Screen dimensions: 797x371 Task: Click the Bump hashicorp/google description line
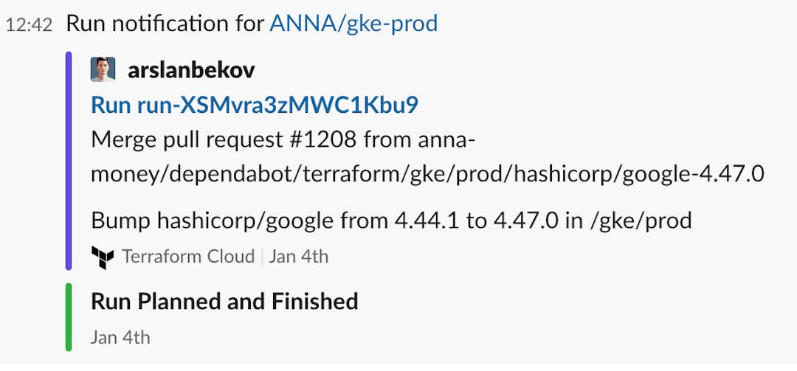(x=391, y=221)
